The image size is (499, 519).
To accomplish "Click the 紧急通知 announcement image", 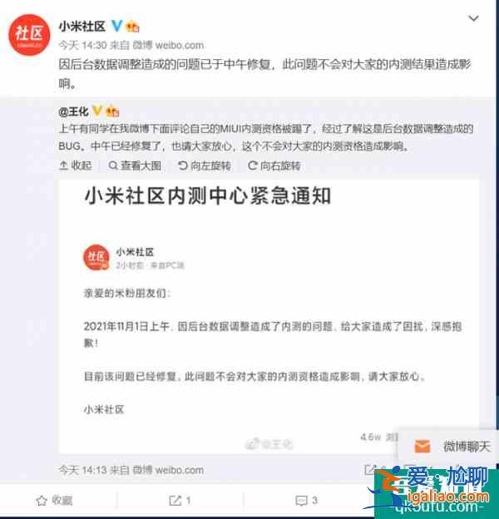I will (x=269, y=316).
